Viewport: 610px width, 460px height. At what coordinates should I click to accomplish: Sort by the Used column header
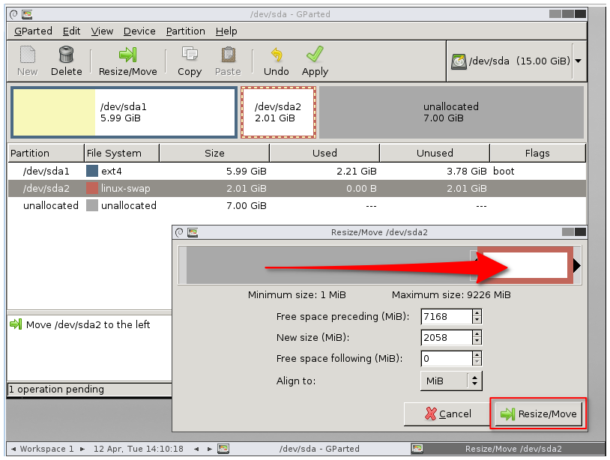click(324, 153)
